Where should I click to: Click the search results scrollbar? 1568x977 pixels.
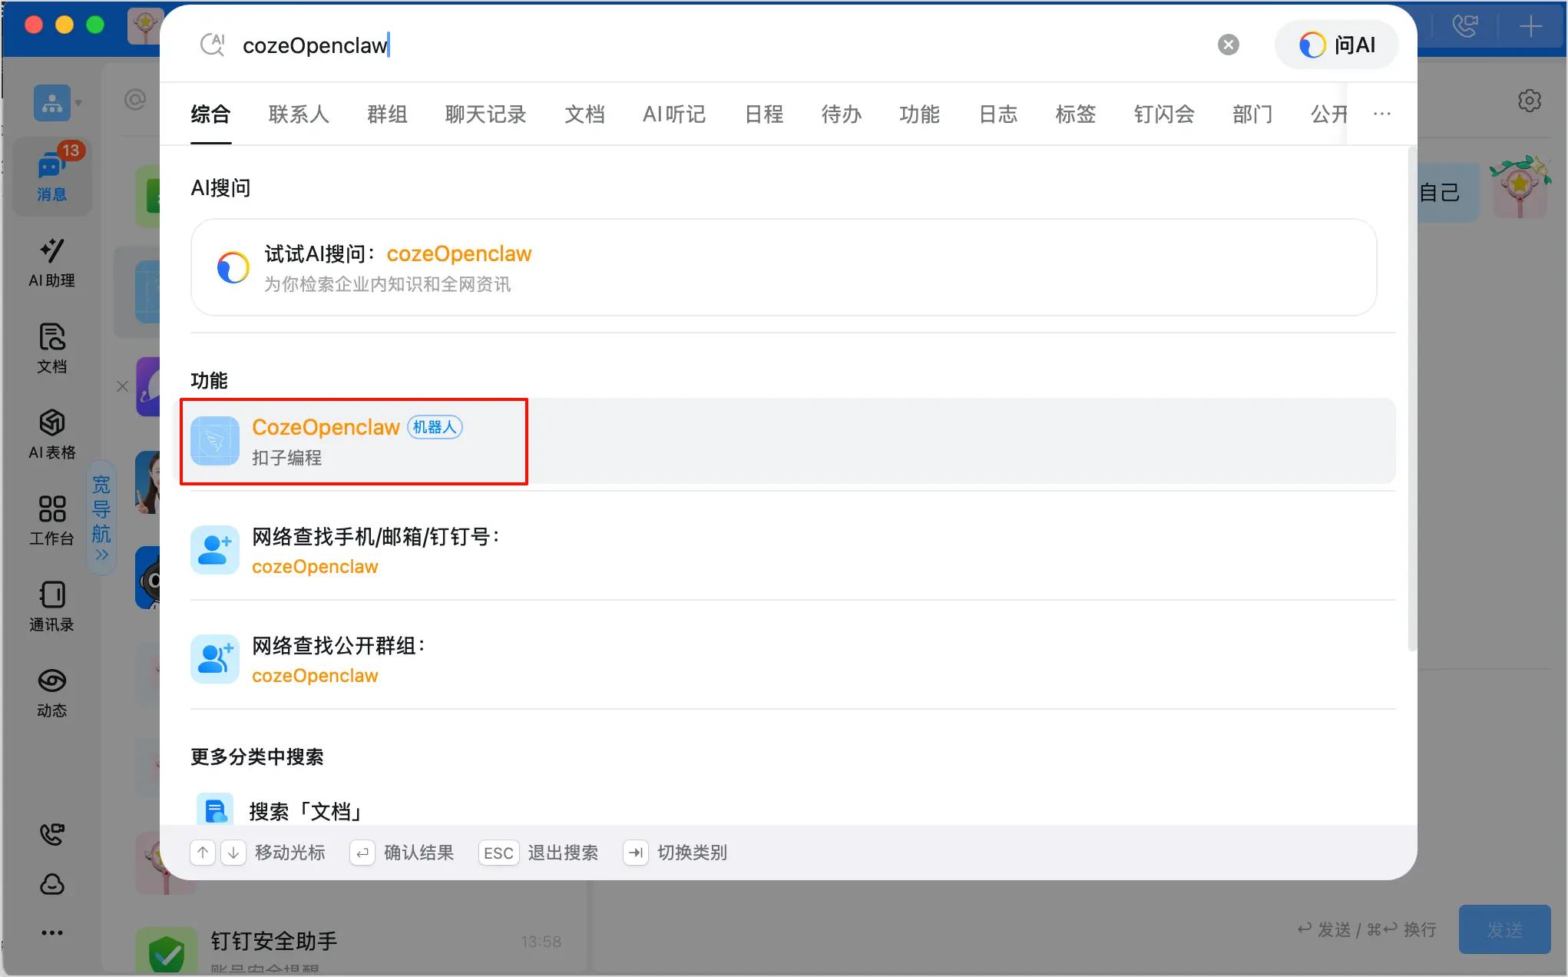click(x=1411, y=399)
